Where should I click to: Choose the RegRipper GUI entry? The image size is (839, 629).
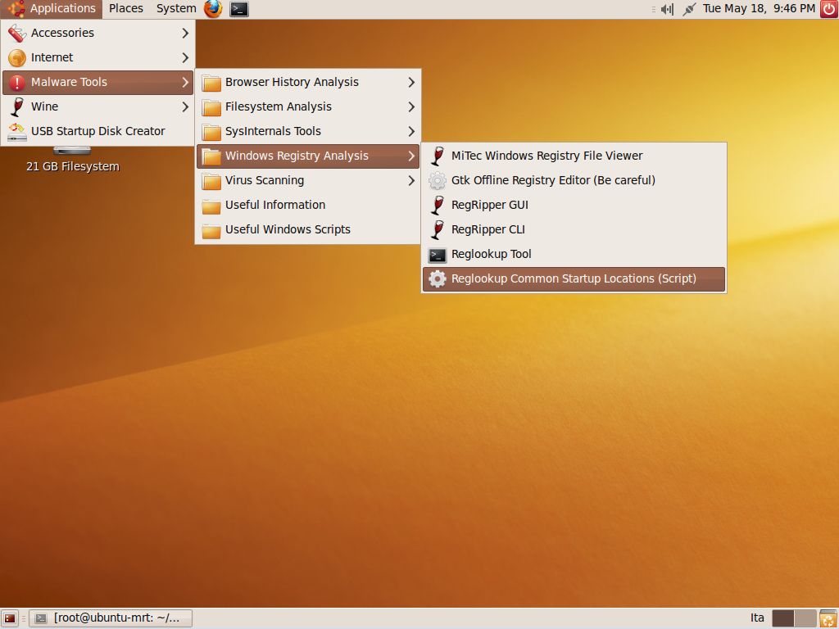click(574, 206)
